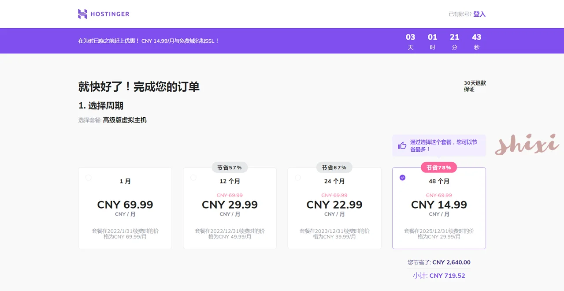This screenshot has height=291, width=564.
Task: Click renewal note mentioning 2022/1/31
Action: click(125, 234)
